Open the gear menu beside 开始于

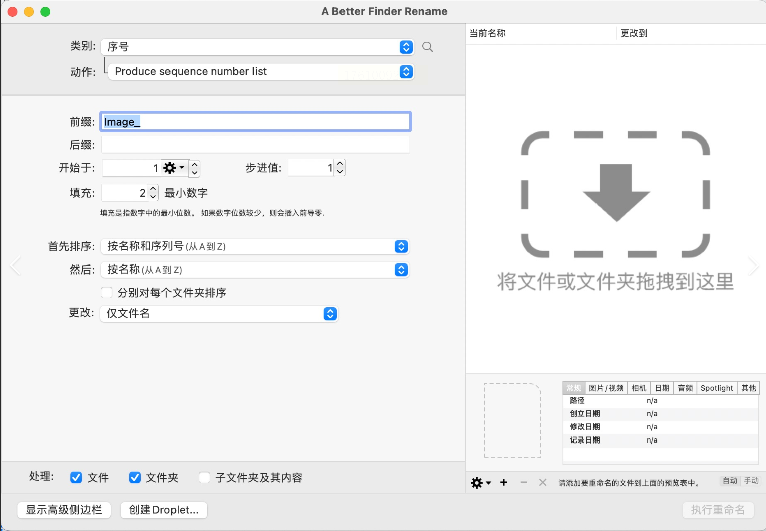coord(174,168)
